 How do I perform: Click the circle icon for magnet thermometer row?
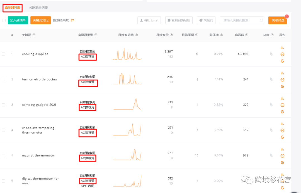[x=282, y=155]
